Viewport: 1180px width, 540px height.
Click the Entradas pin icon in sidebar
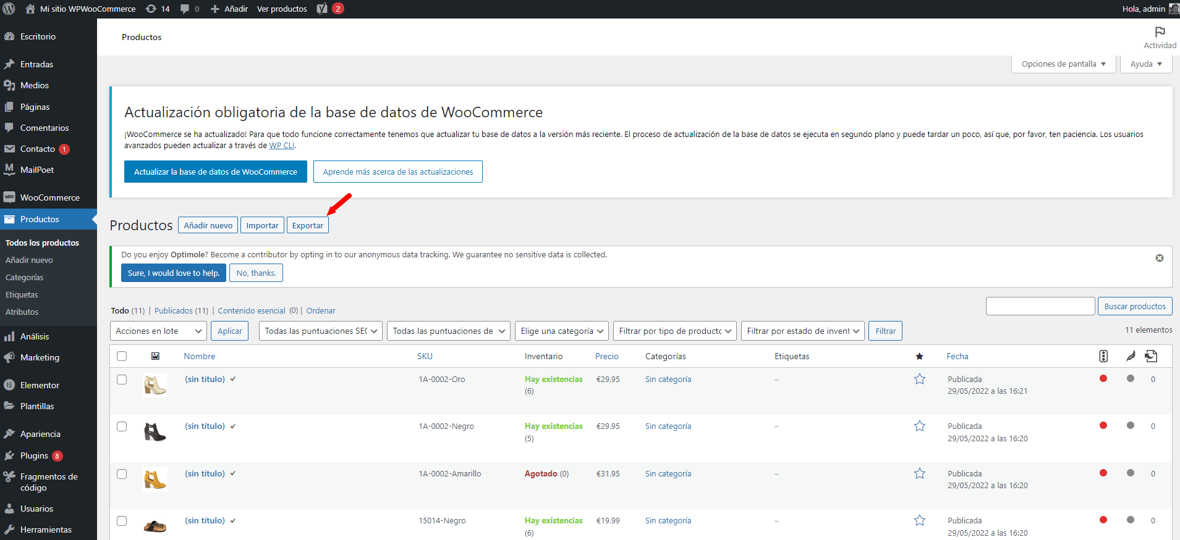pyautogui.click(x=9, y=64)
